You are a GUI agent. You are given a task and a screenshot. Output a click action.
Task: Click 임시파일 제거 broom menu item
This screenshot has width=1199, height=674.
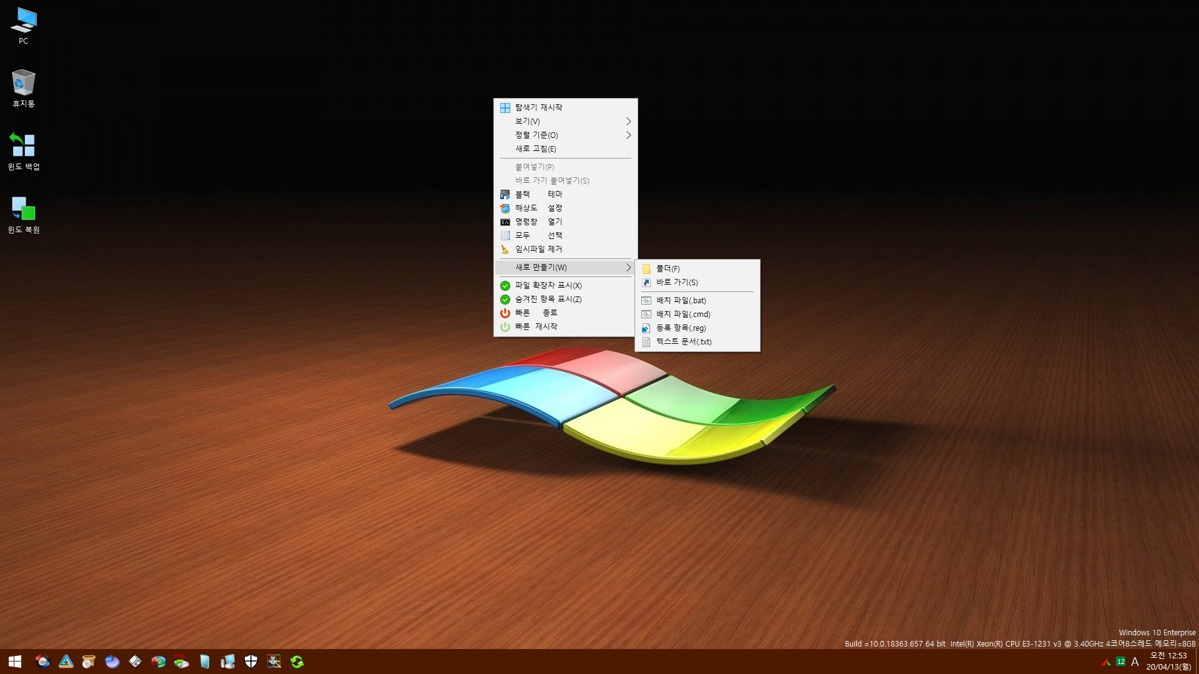tap(565, 249)
